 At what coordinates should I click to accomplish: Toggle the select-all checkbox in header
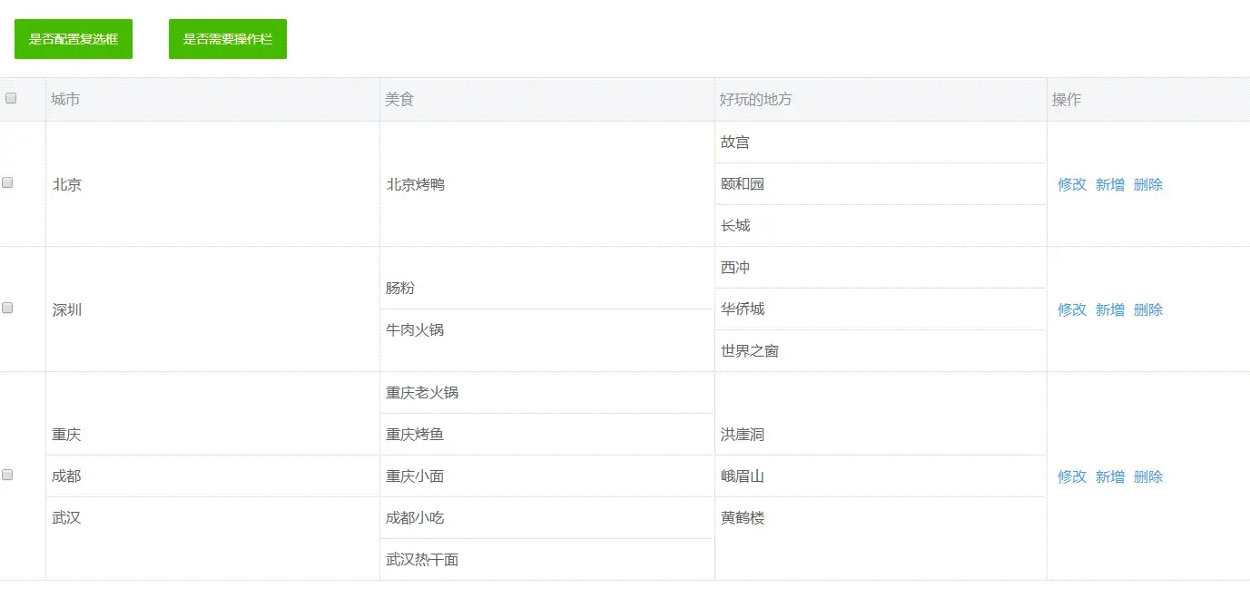(11, 99)
